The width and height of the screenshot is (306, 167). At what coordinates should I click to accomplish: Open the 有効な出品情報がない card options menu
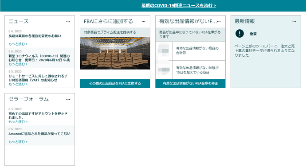[219, 22]
